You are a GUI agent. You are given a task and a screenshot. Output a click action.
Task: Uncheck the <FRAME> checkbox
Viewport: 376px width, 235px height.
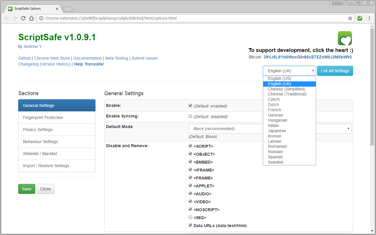(190, 178)
